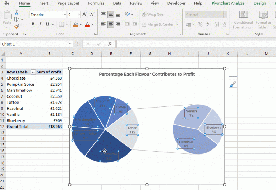Select Middle Align icon
This screenshot has width=276, height=190.
(x=111, y=15)
